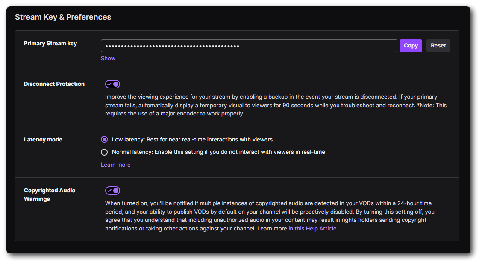Open the Learn more link under Latency mode
Screen dimensions: 479x262
(x=115, y=165)
